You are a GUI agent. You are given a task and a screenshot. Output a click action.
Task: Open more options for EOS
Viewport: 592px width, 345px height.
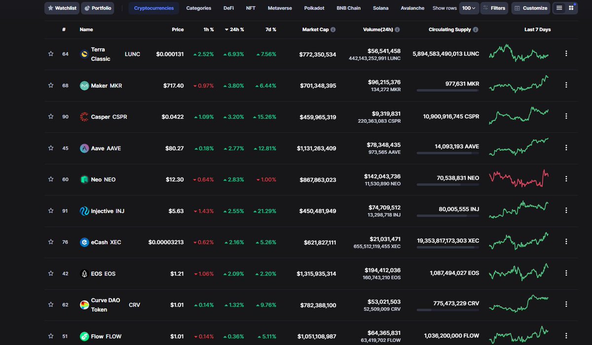coord(566,273)
